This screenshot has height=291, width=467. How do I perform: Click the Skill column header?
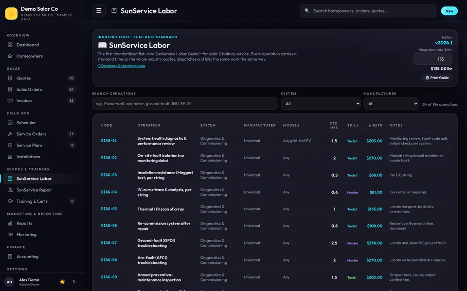pyautogui.click(x=353, y=125)
